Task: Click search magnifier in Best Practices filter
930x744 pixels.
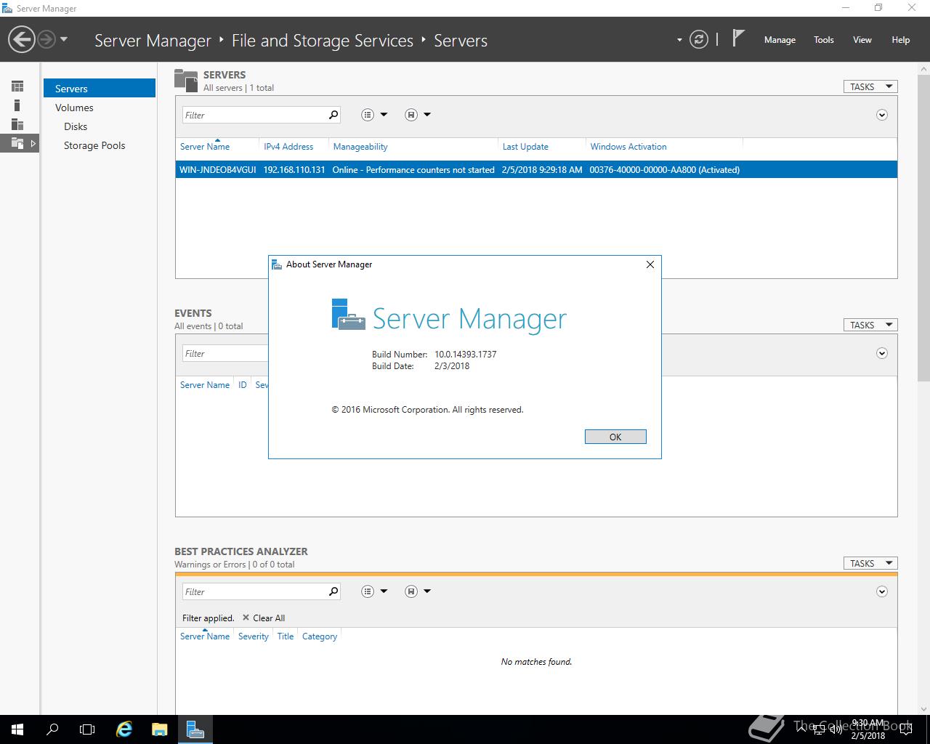Action: coord(333,591)
